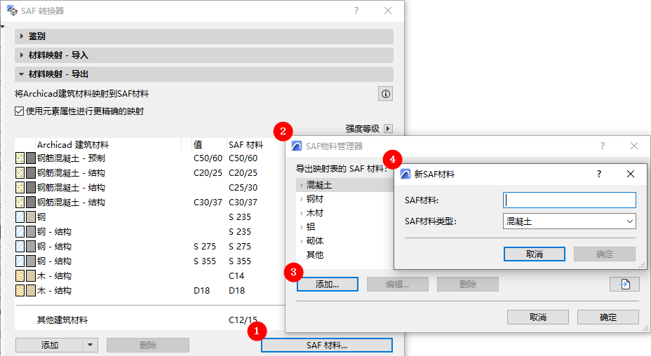This screenshot has width=651, height=356.
Task: Click the 钢 - 结构 S 355 row name
Action: (54, 261)
